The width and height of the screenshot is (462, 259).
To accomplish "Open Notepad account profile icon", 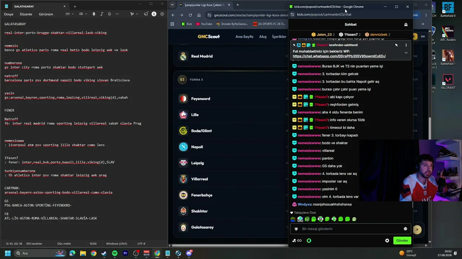I will click(x=154, y=14).
